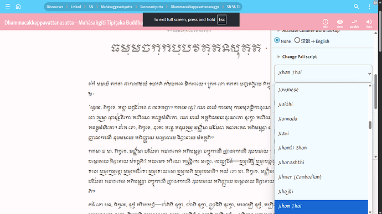Click the settings panel scrollbar thumb
This screenshot has width=382, height=214.
375,91
